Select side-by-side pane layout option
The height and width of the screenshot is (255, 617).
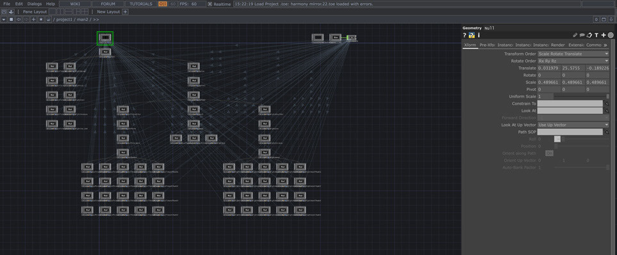pyautogui.click(x=60, y=12)
